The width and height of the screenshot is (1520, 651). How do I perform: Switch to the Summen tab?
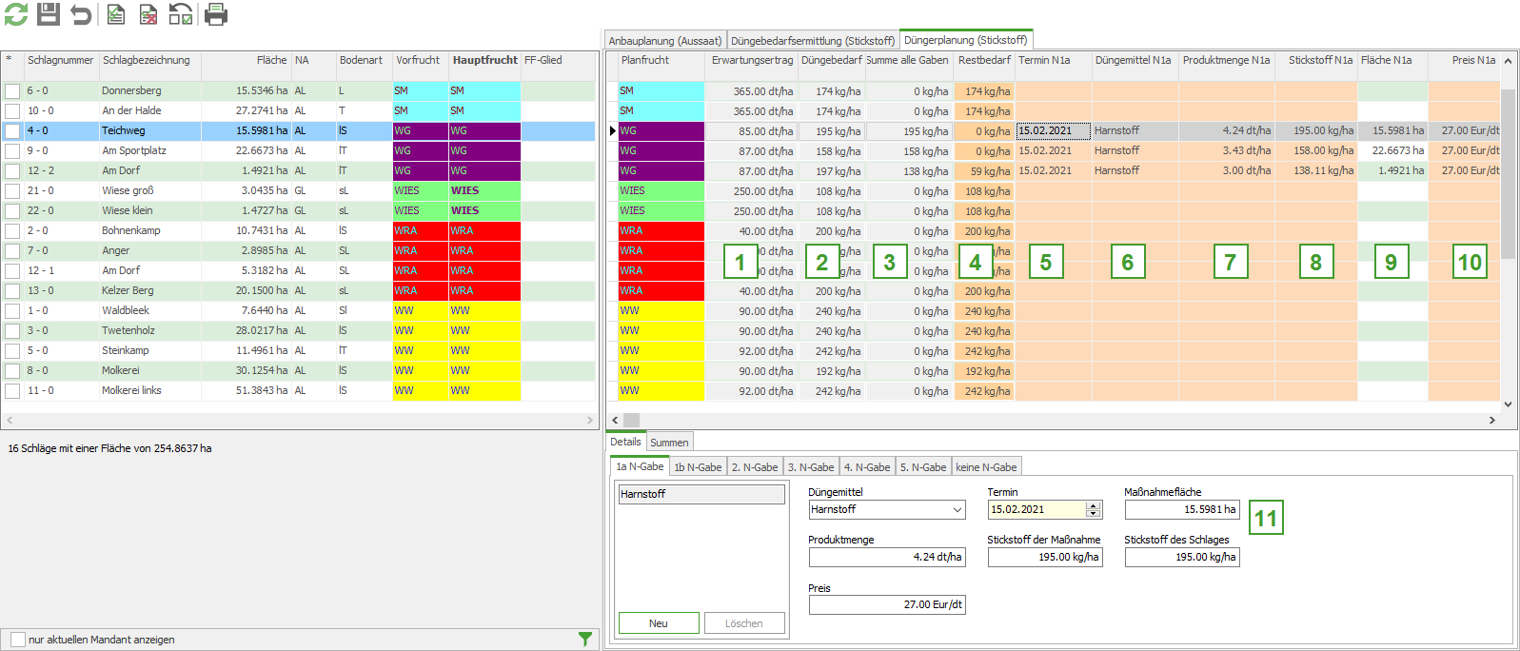coord(669,443)
